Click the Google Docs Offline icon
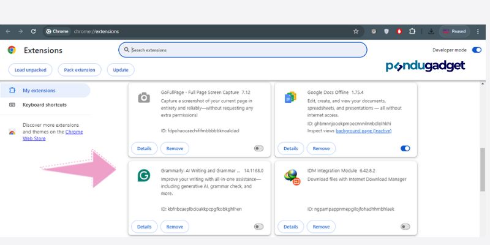The height and width of the screenshot is (245, 490). pyautogui.click(x=290, y=97)
